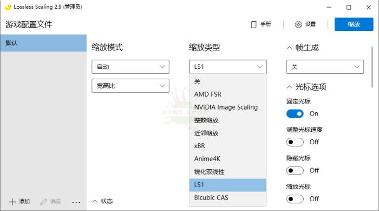Screen dimensions: 379x211
Task: Turn on the 隐藏光标 toggle
Action: click(295, 170)
